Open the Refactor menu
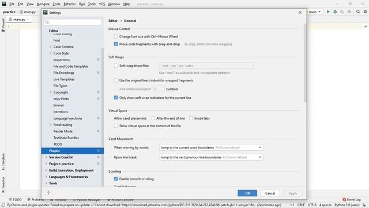 point(70,4)
